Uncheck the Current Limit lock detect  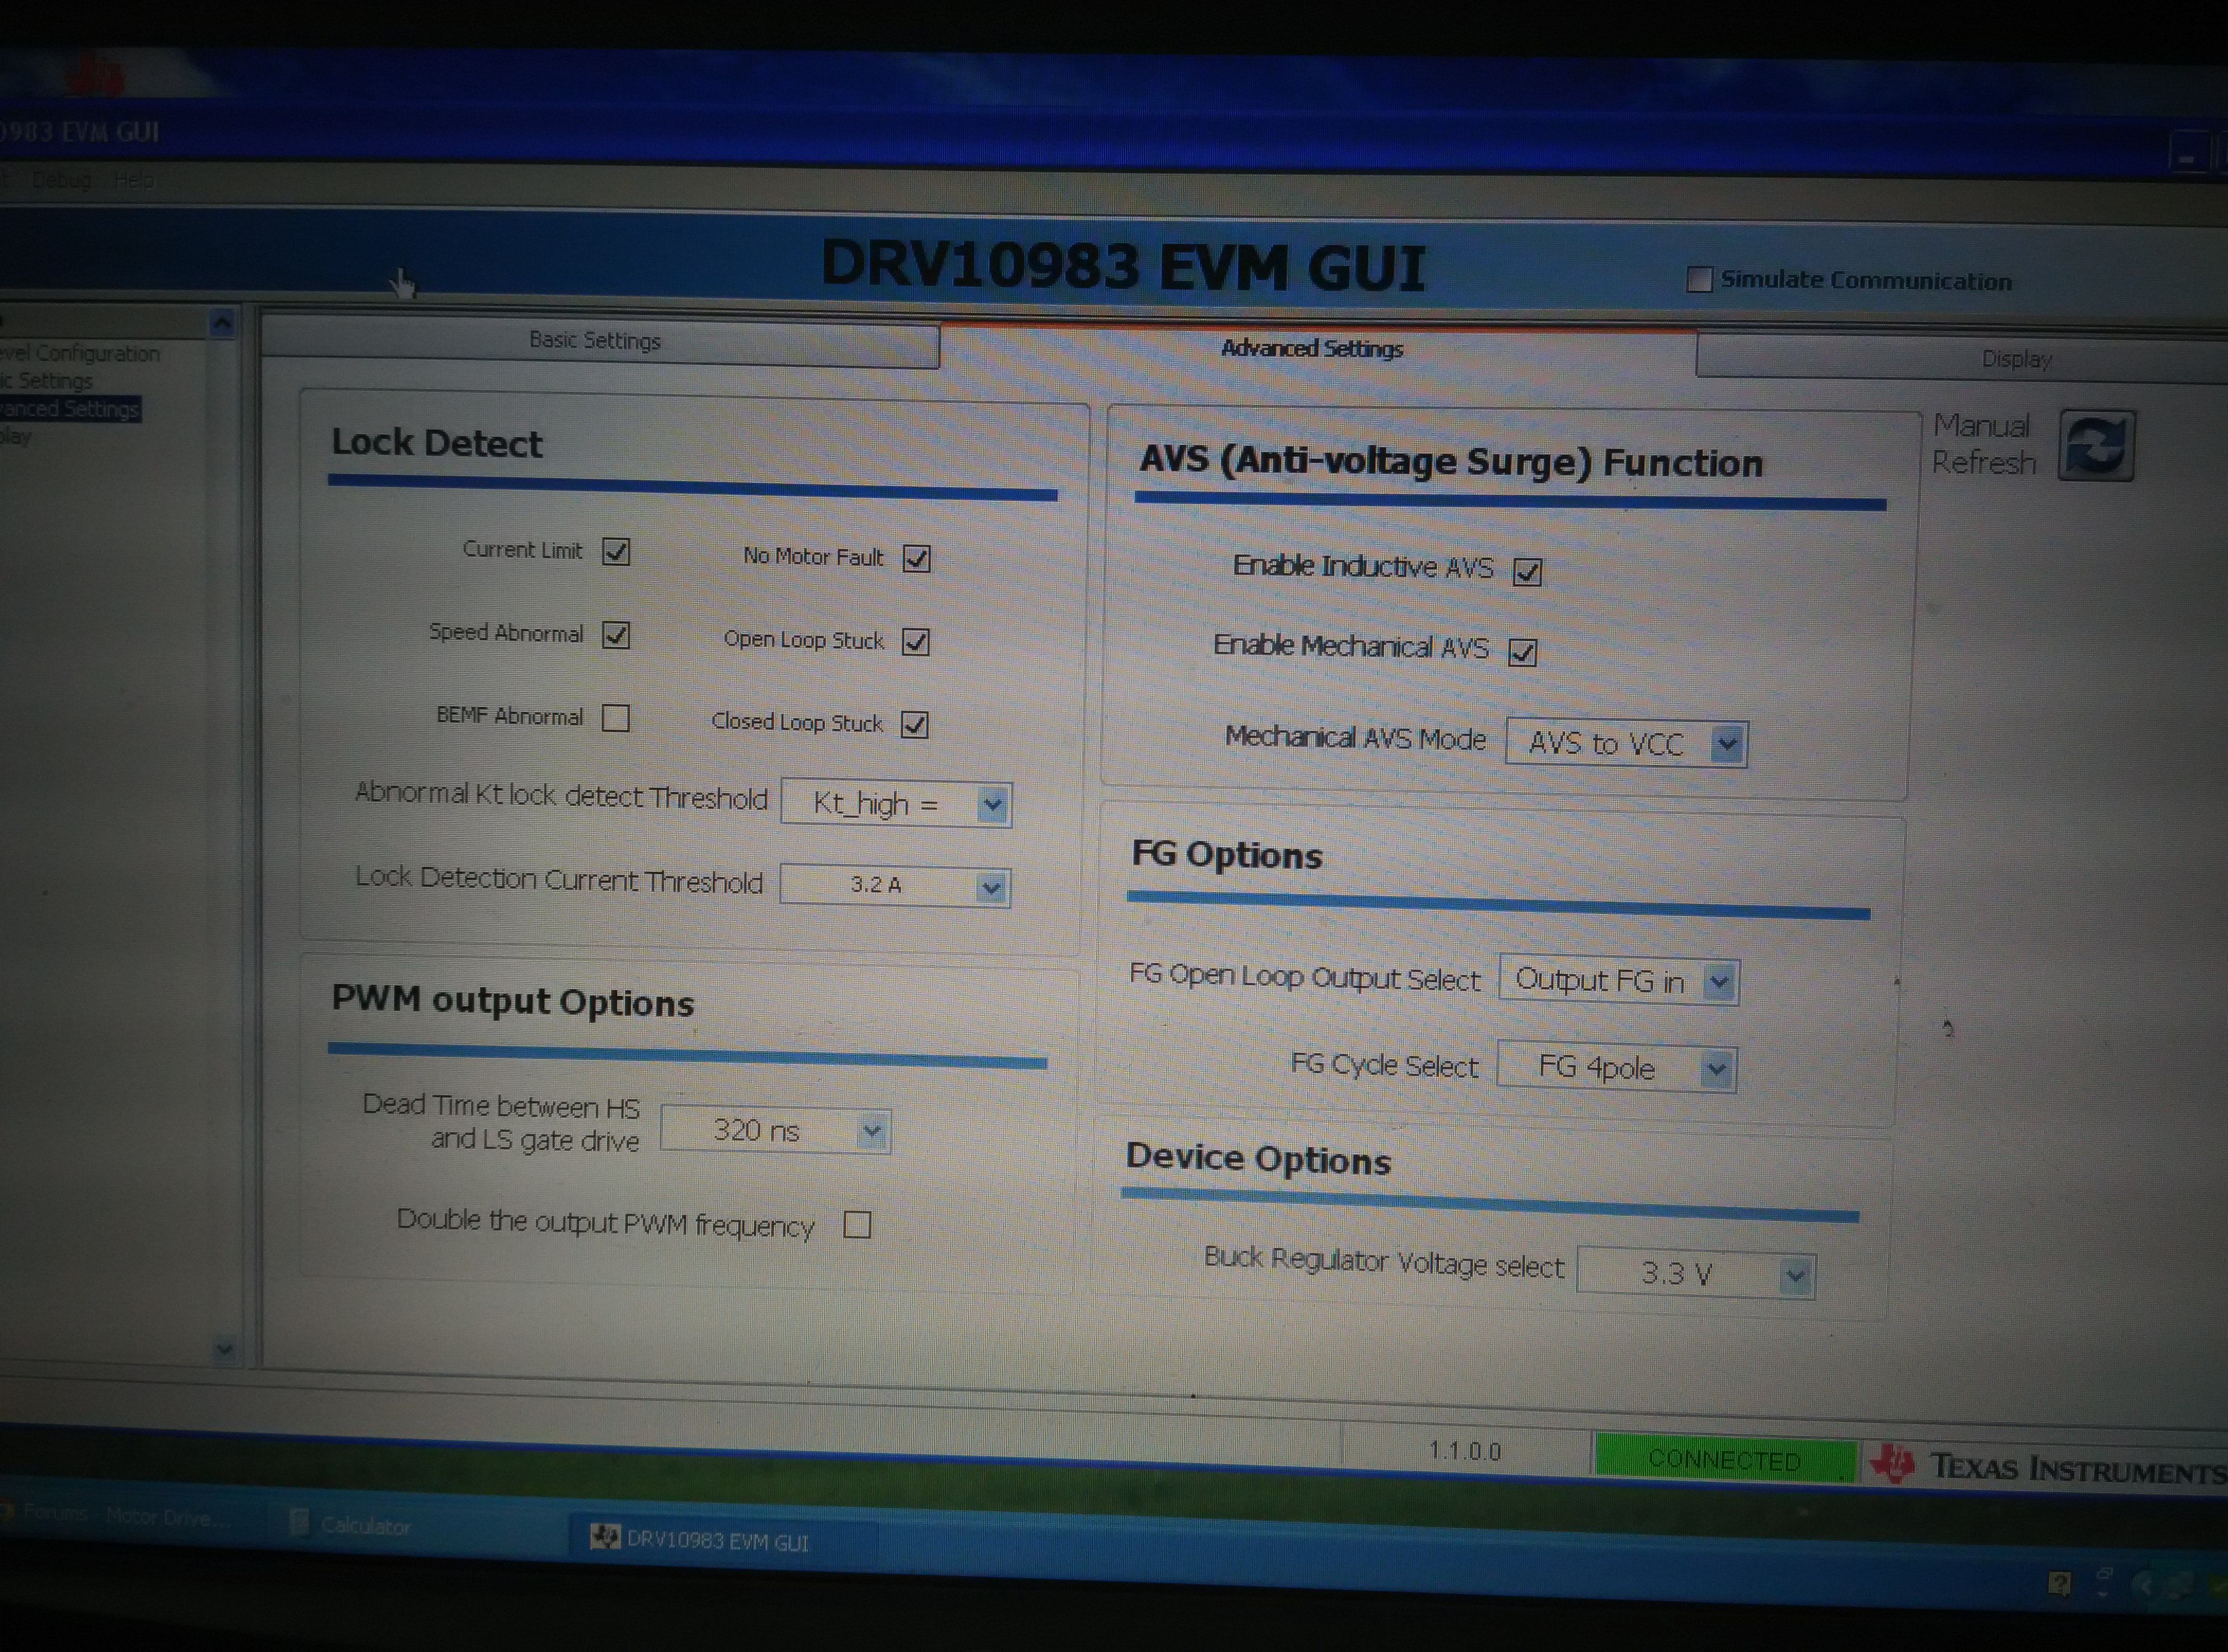click(616, 552)
